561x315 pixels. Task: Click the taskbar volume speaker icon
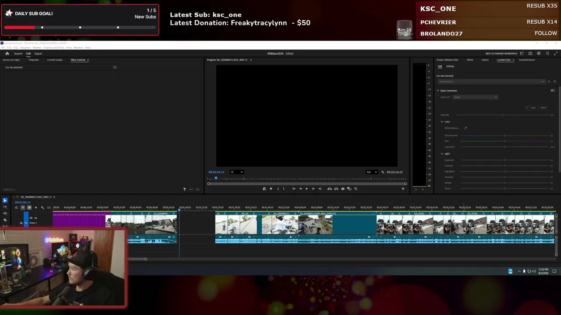click(x=534, y=271)
